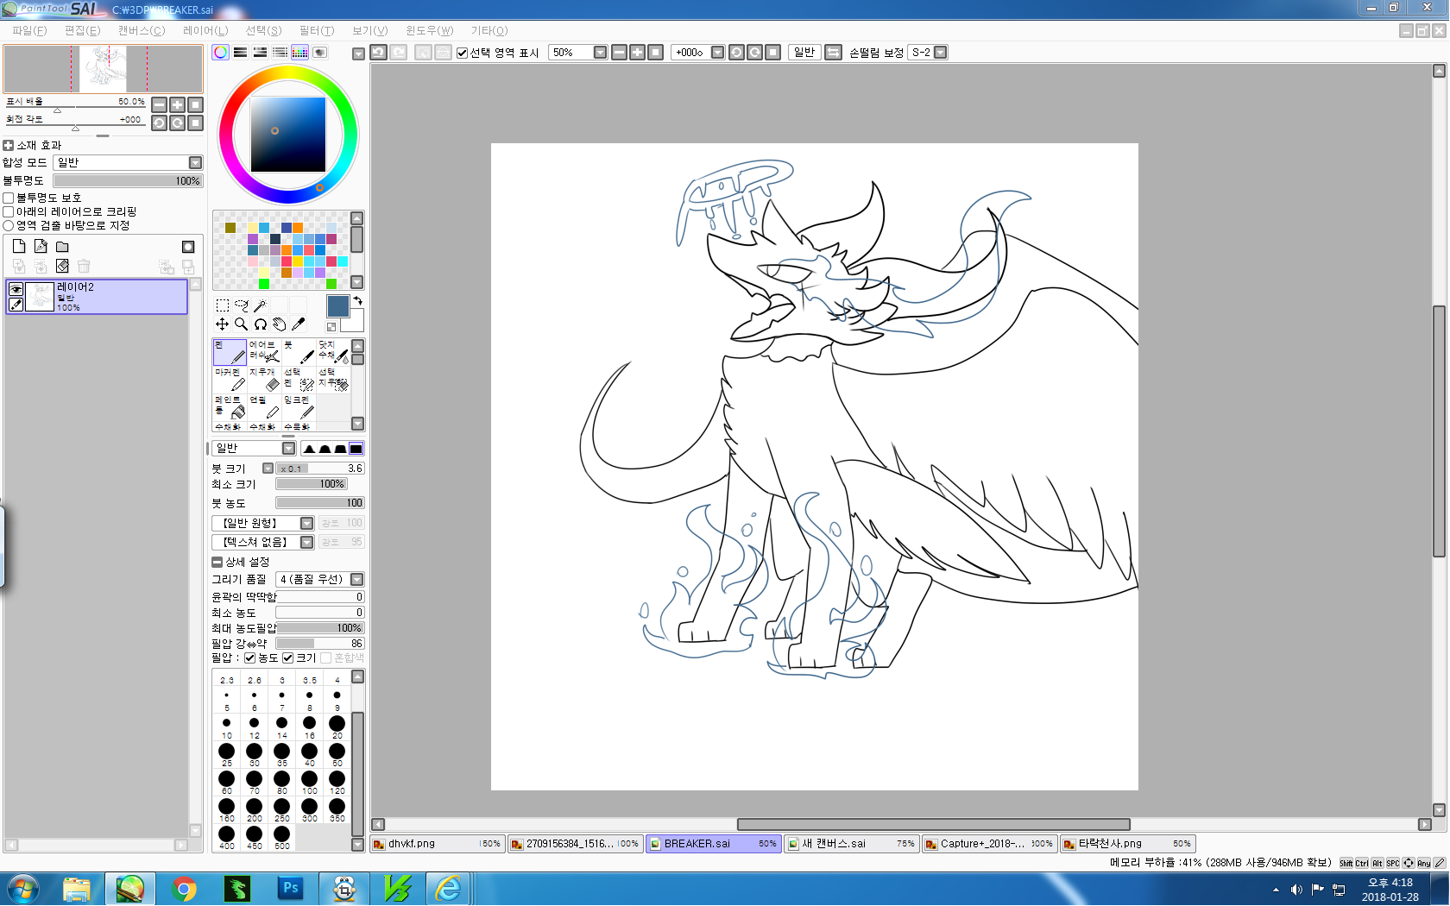Click the blue foreground color swatch
Image resolution: width=1450 pixels, height=906 pixels.
(x=337, y=306)
